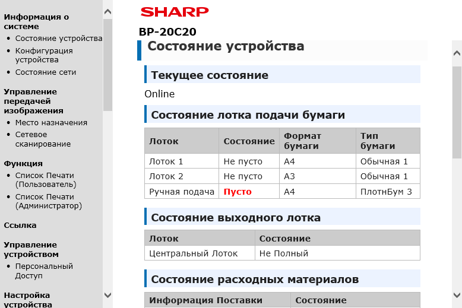Go to Место назначения page
This screenshot has height=308, width=462.
click(x=51, y=122)
